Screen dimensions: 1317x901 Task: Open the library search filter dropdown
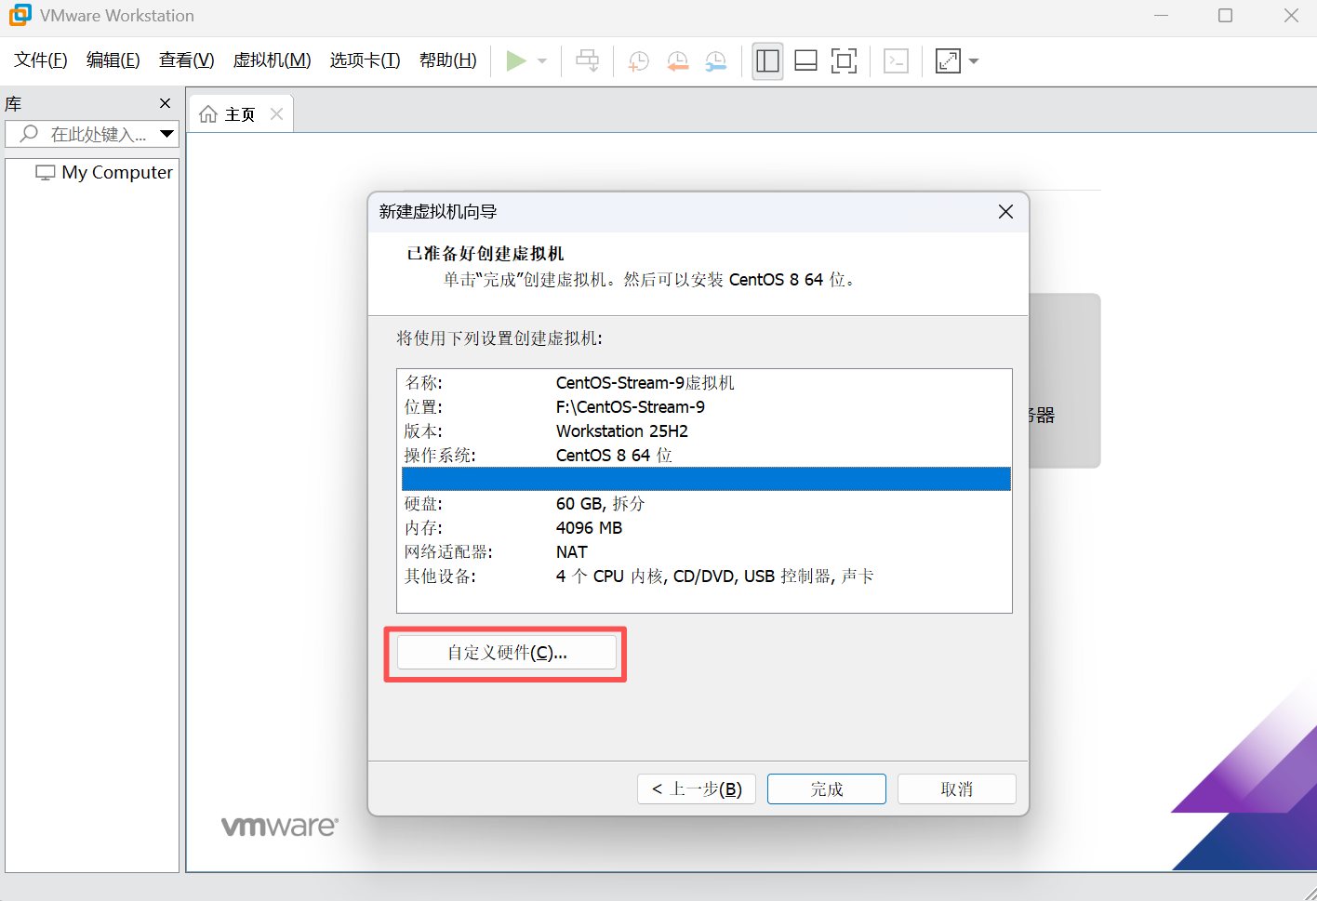coord(166,134)
